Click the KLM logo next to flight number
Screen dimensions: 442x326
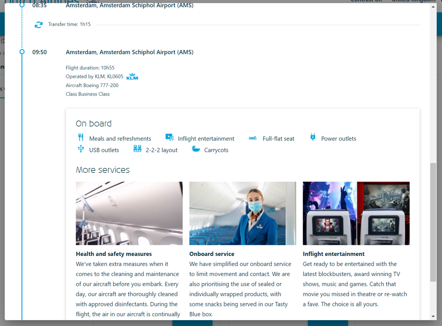point(132,77)
